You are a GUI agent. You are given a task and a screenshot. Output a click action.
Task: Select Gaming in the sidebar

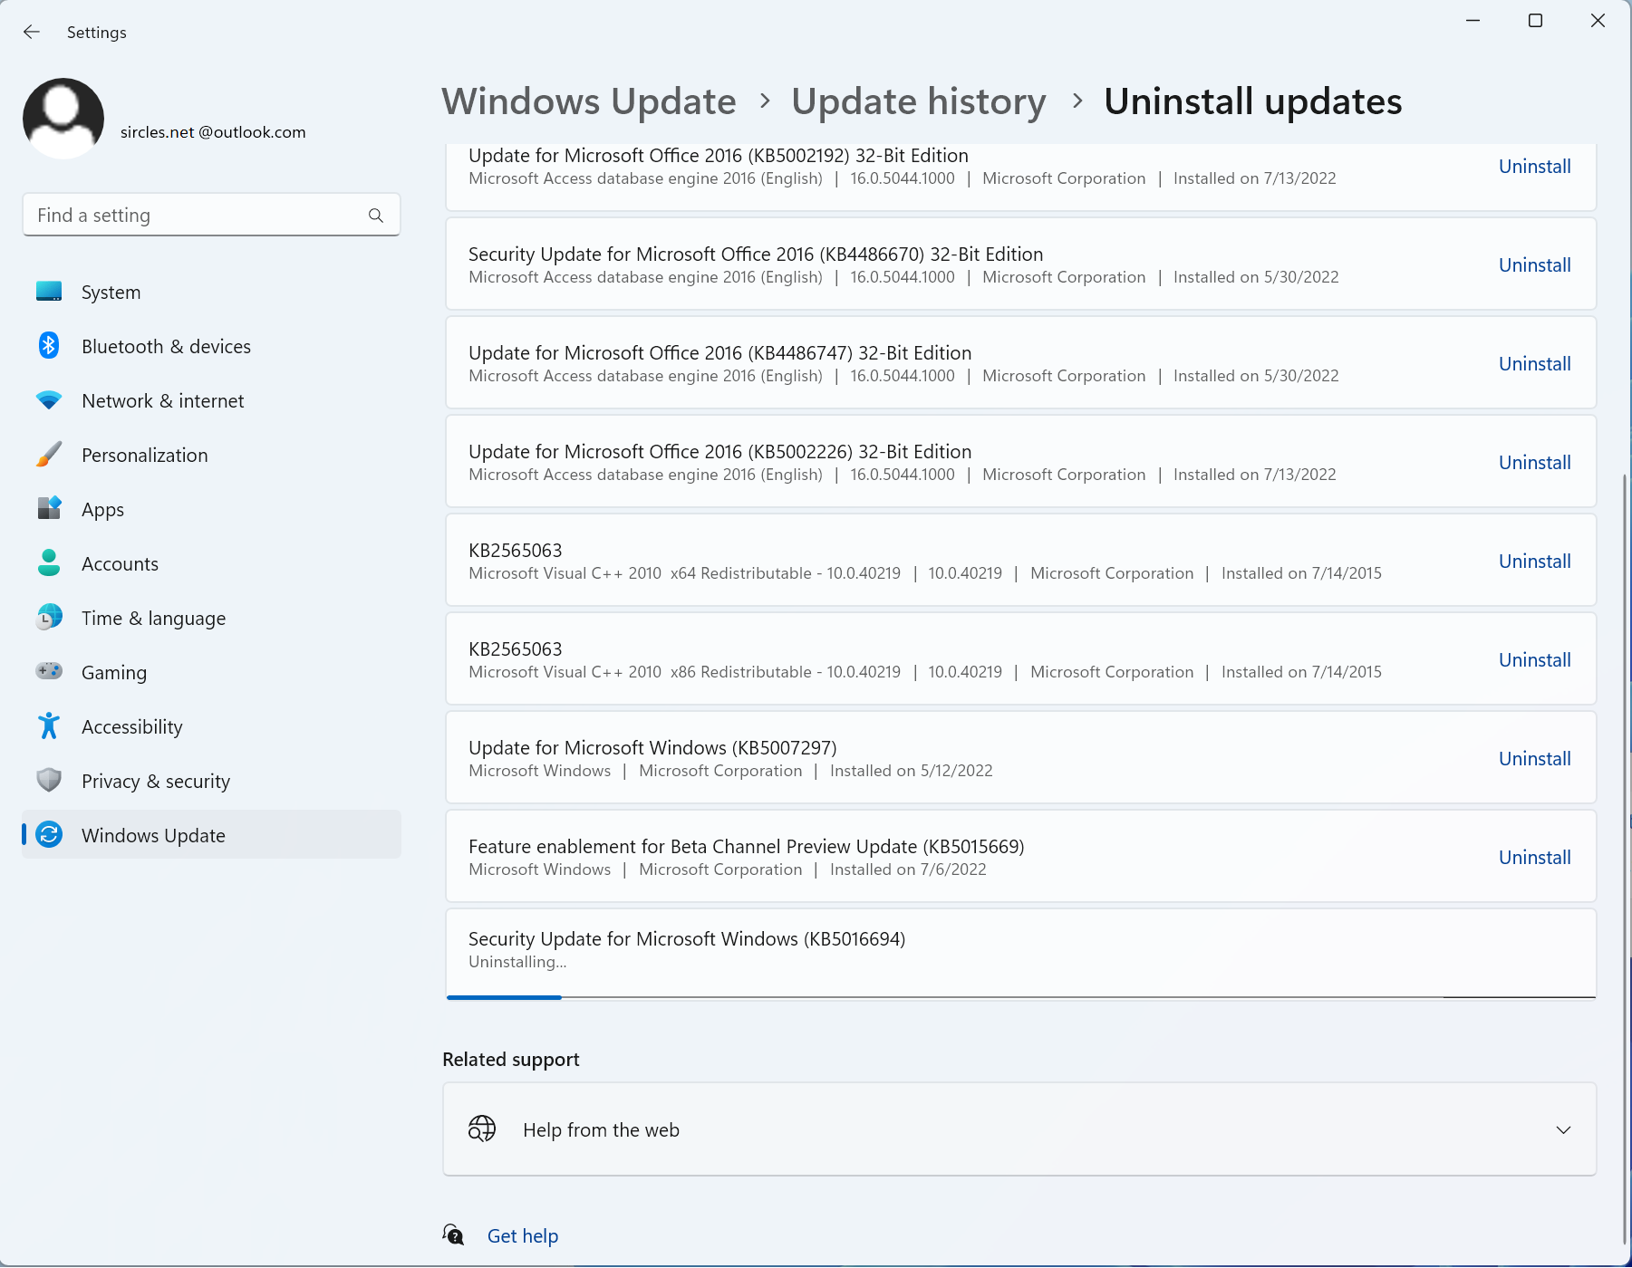(211, 672)
